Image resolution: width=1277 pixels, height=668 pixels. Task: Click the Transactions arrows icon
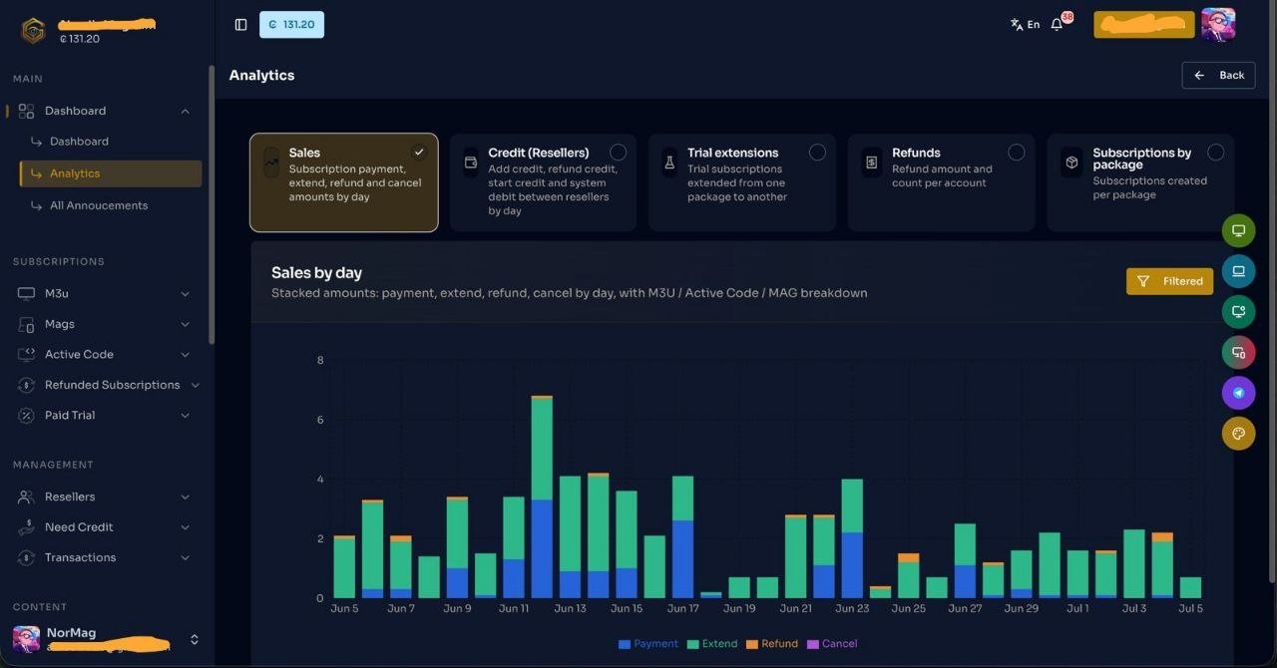(x=27, y=557)
